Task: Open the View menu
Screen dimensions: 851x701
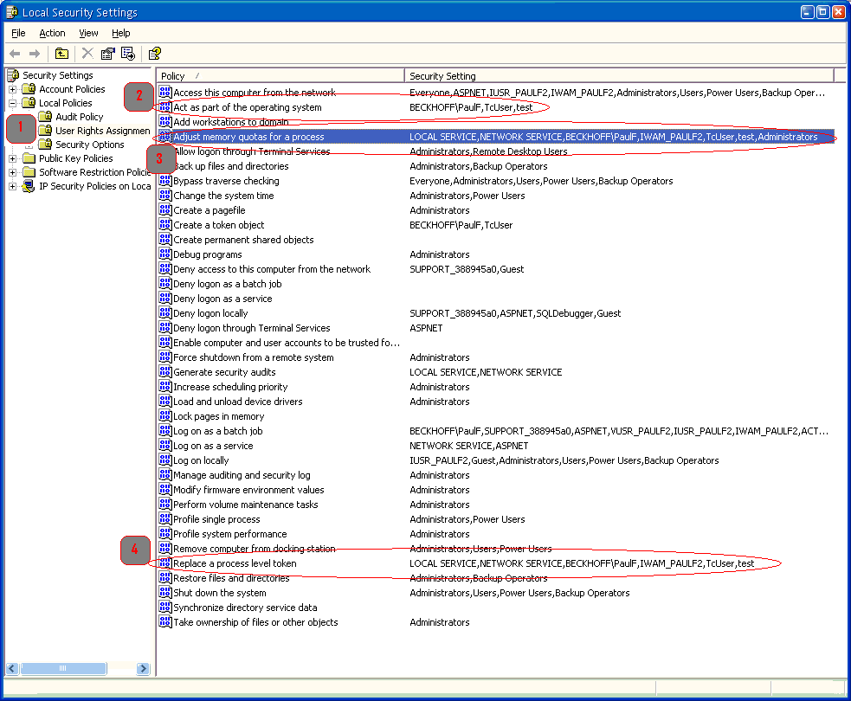Action: click(x=88, y=33)
